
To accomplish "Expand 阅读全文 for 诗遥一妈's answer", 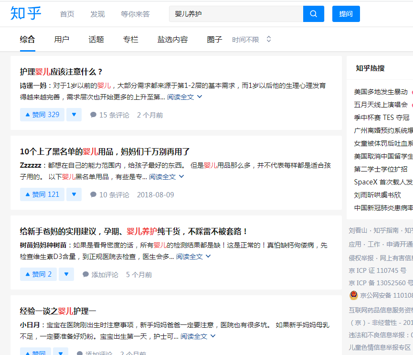I will (184, 97).
